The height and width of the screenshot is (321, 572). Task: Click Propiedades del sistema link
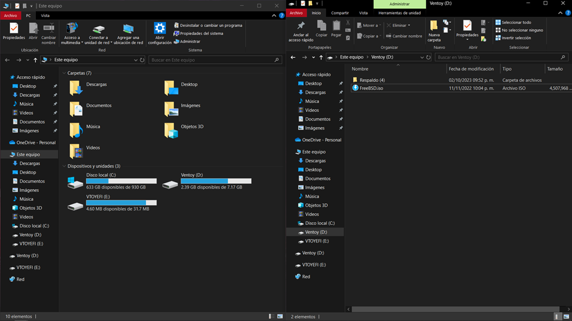tap(201, 33)
